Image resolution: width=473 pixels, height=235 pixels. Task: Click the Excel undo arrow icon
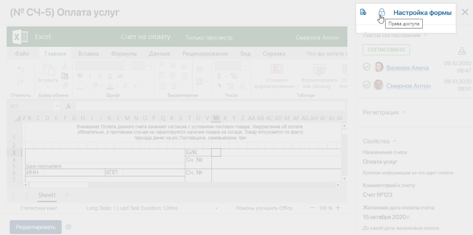[x=20, y=69]
